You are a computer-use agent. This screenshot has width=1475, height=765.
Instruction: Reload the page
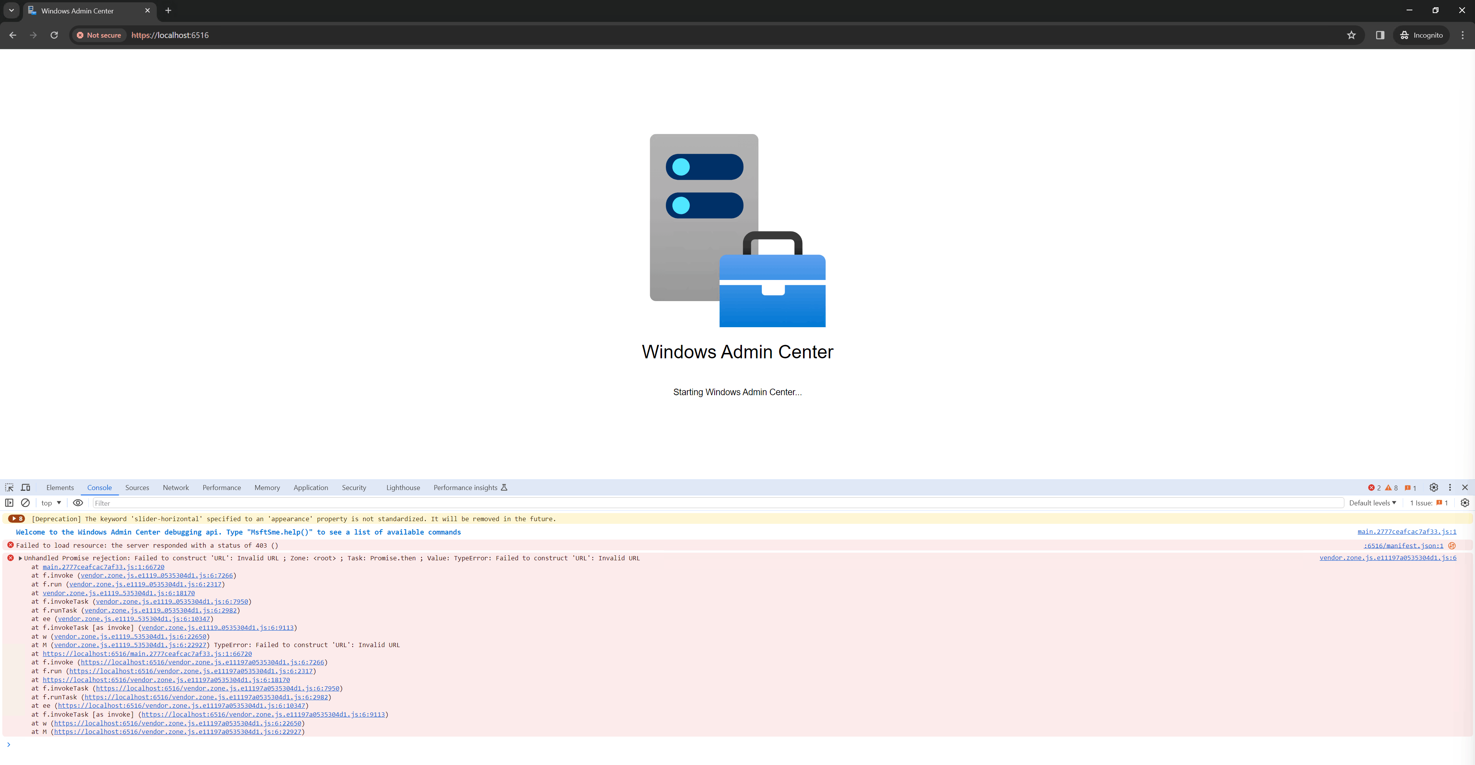click(x=54, y=35)
